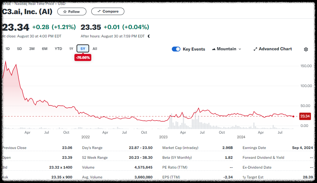Viewport: 317px width, 183px height.
Task: Click the 1y Target Est value 28.39
Action: (308, 177)
